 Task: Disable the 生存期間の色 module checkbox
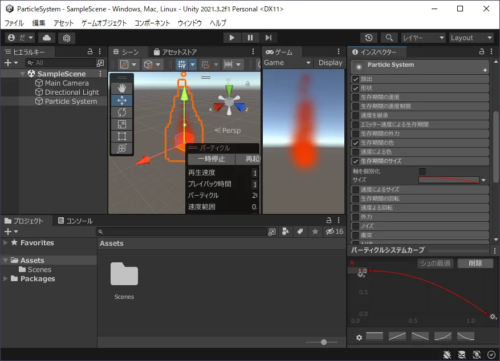coord(356,143)
